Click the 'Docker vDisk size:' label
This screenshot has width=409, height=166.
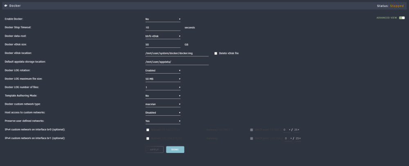coord(16,45)
